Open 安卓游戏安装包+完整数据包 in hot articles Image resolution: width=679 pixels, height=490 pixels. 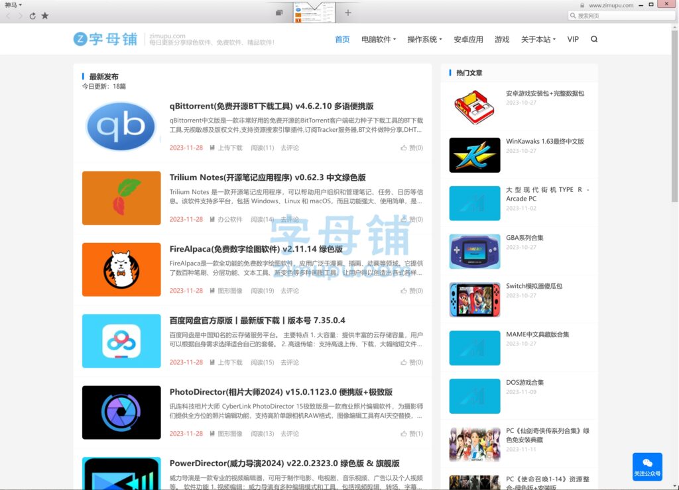tap(545, 93)
